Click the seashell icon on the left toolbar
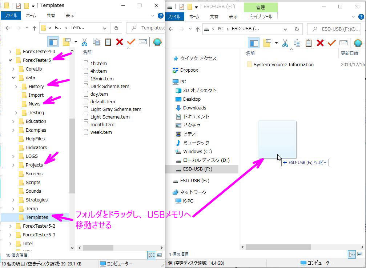This screenshot has height=268, width=366. click(x=157, y=42)
